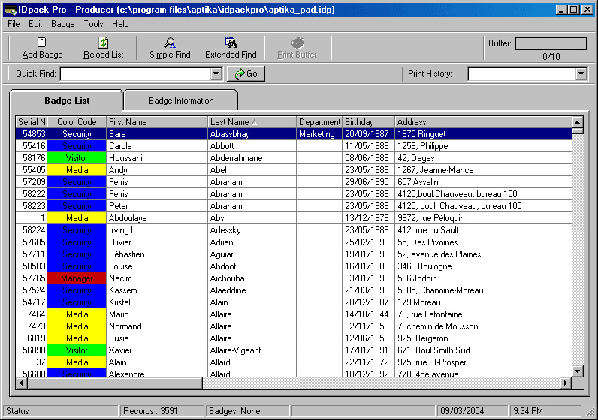Switch to the Badge Information tab
Image resolution: width=598 pixels, height=420 pixels.
(x=181, y=100)
